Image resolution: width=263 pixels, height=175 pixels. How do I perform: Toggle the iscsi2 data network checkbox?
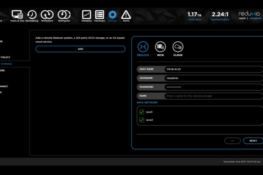coord(142,120)
